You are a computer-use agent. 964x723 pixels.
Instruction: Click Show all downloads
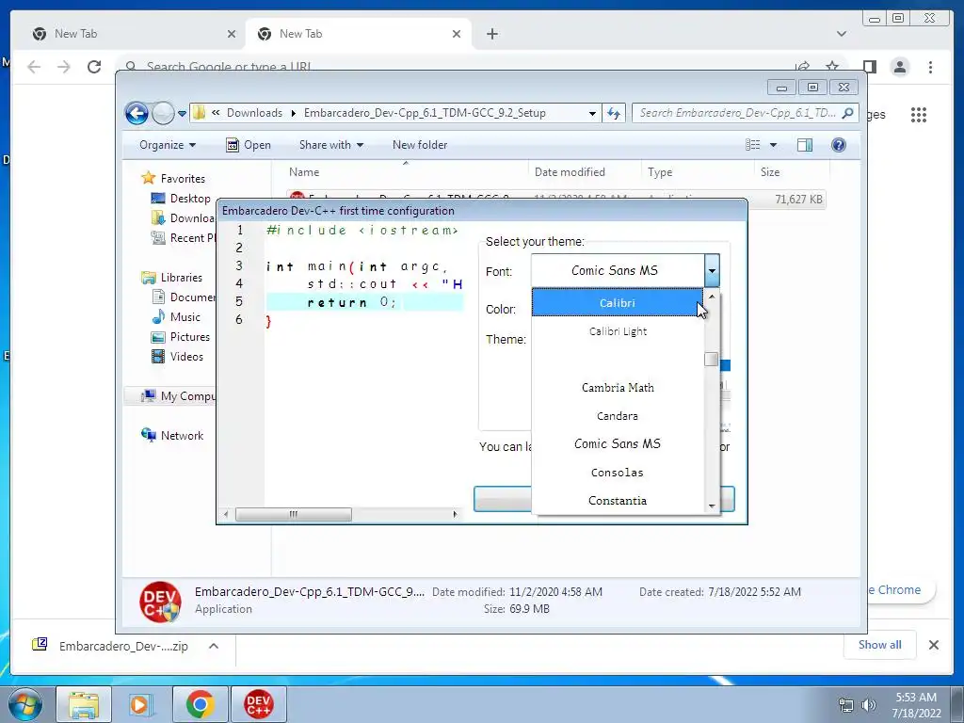tap(880, 645)
